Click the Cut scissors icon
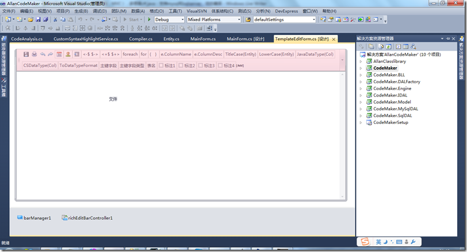Image resolution: width=467 pixels, height=252 pixels. pyautogui.click(x=55, y=20)
